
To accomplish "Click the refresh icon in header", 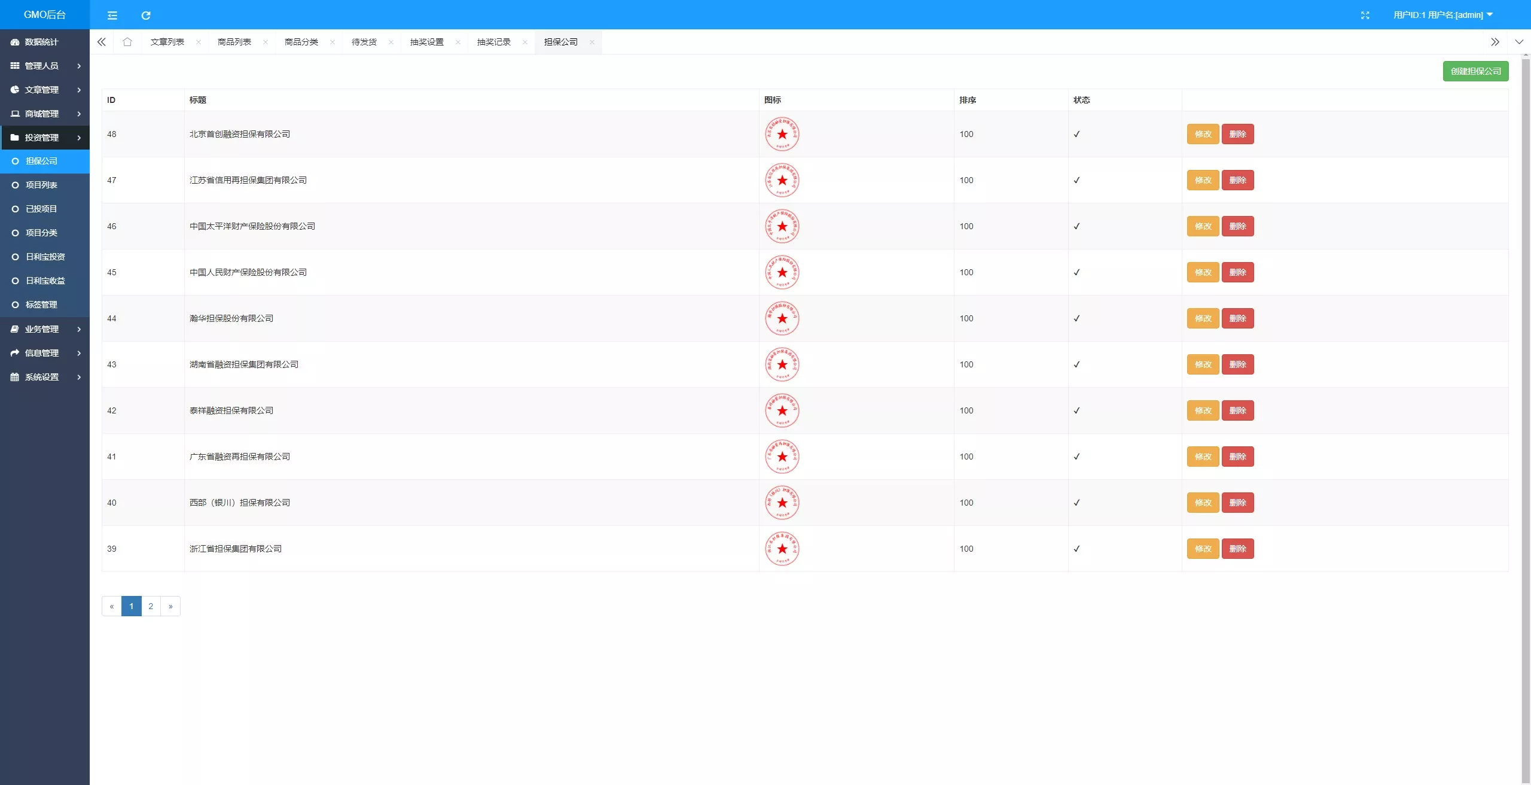I will tap(145, 15).
